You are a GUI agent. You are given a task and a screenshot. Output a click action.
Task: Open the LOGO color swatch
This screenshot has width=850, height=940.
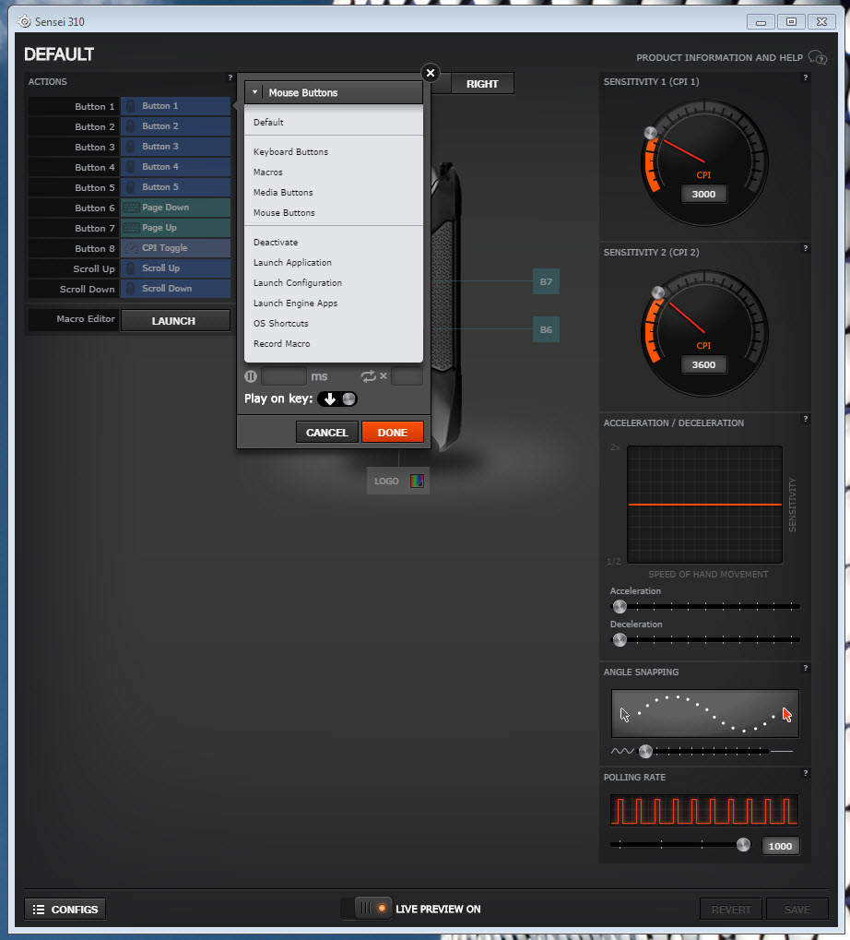tap(417, 481)
